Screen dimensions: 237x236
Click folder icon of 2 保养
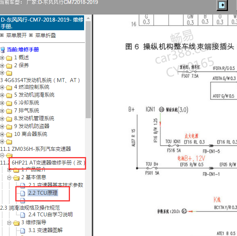coord(9,66)
